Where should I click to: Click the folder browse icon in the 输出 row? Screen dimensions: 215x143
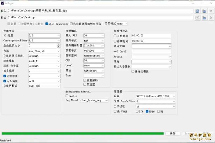[x=204, y=18]
